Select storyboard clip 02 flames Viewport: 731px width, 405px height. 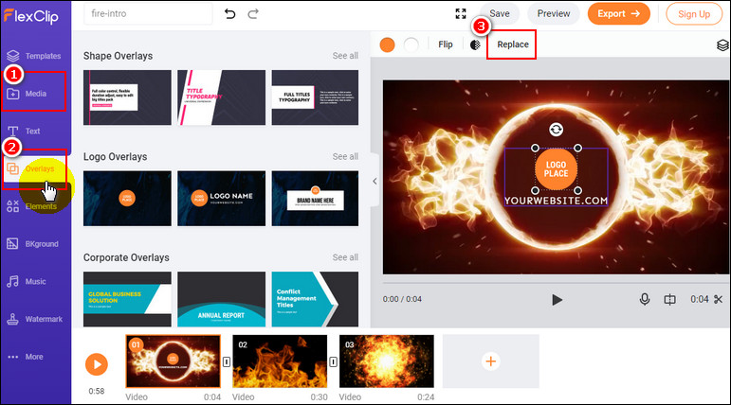[x=280, y=361]
